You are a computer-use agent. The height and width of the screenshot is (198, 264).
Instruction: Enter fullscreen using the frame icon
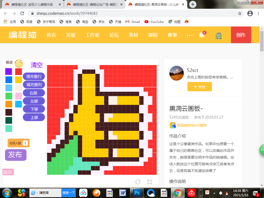pos(150,182)
